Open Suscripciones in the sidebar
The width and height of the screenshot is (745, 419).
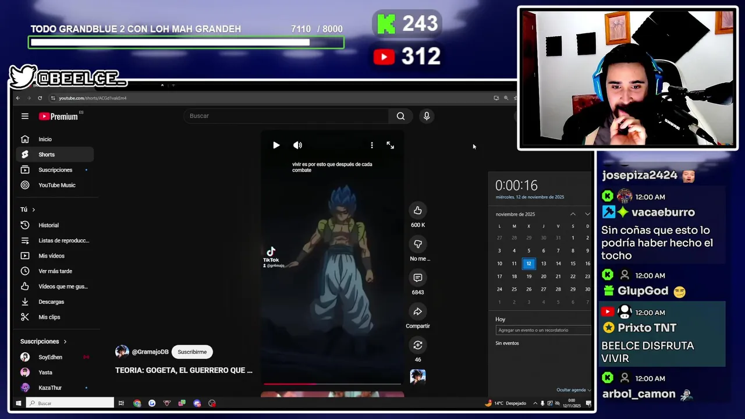pos(55,170)
